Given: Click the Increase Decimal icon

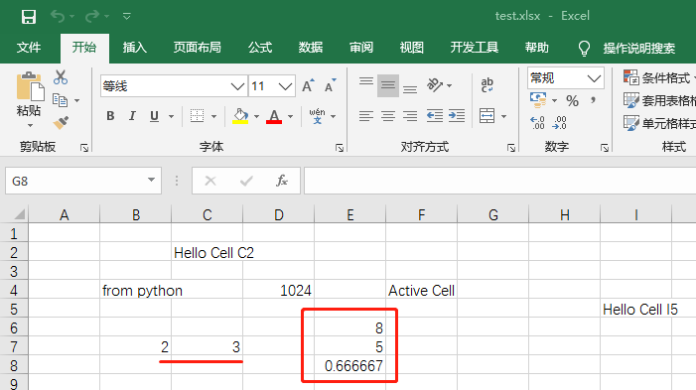Looking at the screenshot, I should [x=537, y=122].
